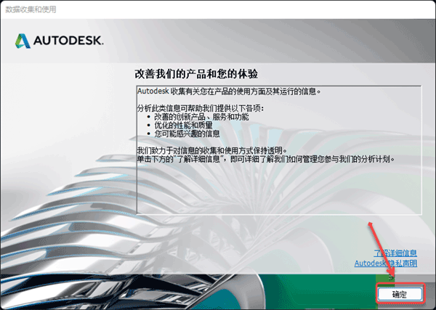Image resolution: width=436 pixels, height=310 pixels.
Task: Click the bullet 改善的创新产品、服务和功能
Action: [x=201, y=117]
